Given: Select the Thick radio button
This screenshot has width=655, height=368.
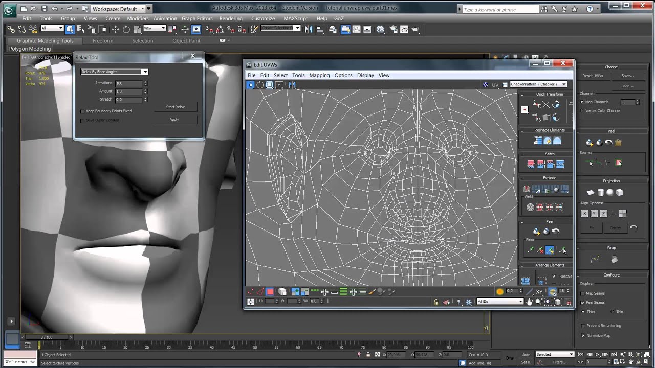Looking at the screenshot, I should 583,311.
